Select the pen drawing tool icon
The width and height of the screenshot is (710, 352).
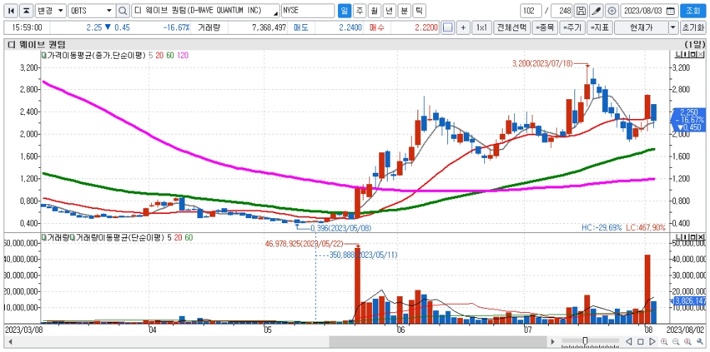[596, 11]
